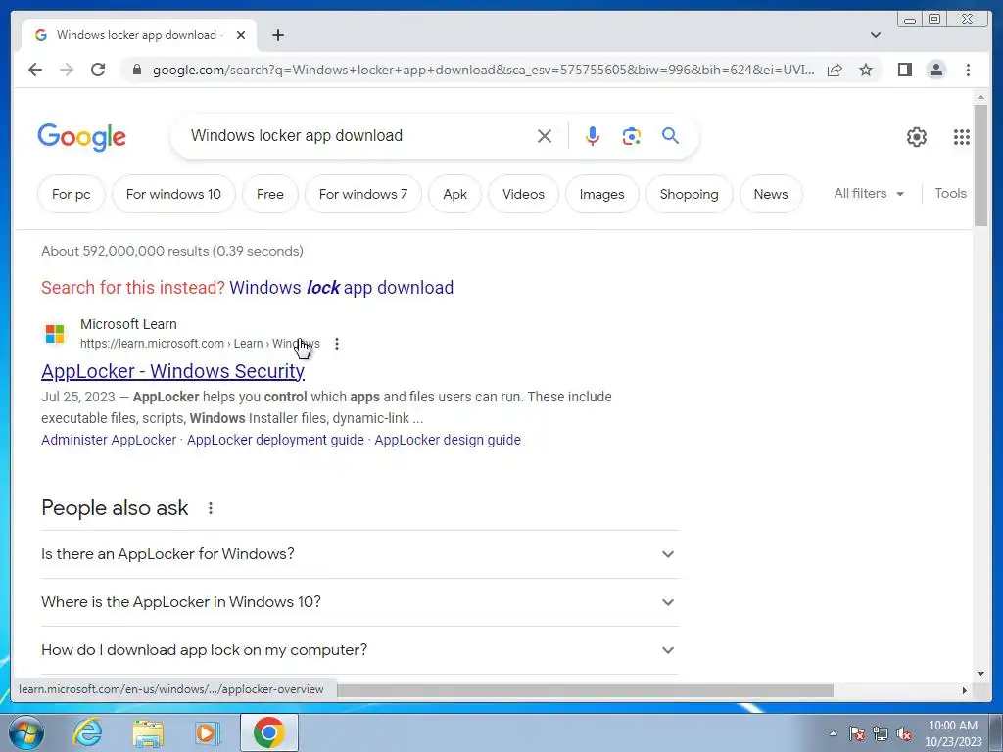
Task: Click the scroll down arrow
Action: [x=980, y=674]
